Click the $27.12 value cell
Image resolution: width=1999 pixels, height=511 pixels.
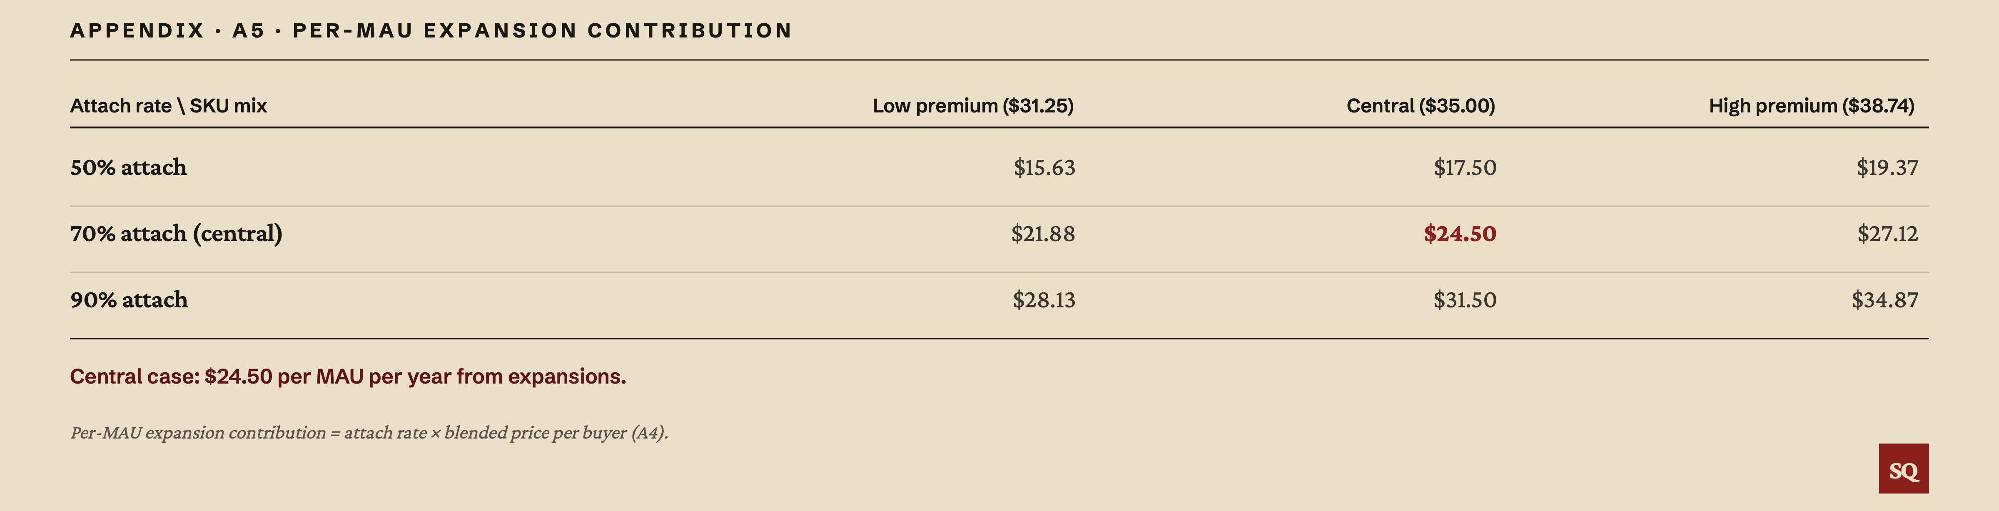(x=1887, y=234)
